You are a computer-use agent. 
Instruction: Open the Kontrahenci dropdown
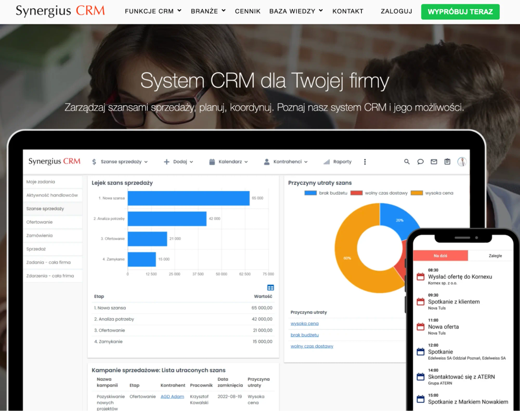(286, 162)
